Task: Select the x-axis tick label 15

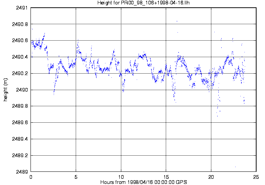Action: tap(166, 177)
